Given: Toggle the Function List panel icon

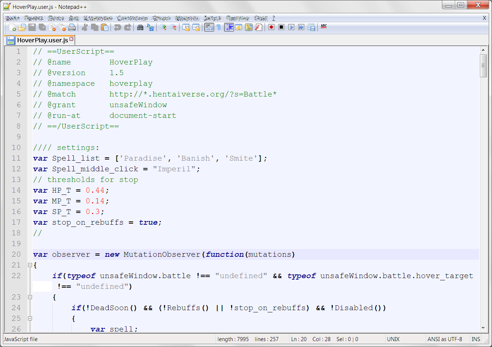Looking at the screenshot, I should click(x=259, y=27).
